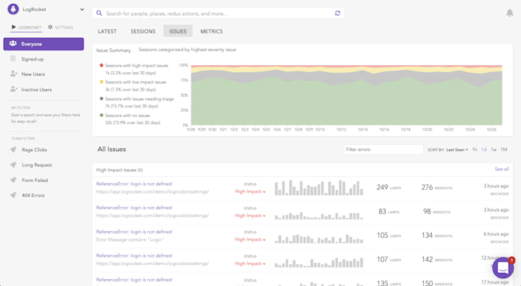Click the New Users add-person icon
Screen dimensions: 521x286
pos(14,74)
